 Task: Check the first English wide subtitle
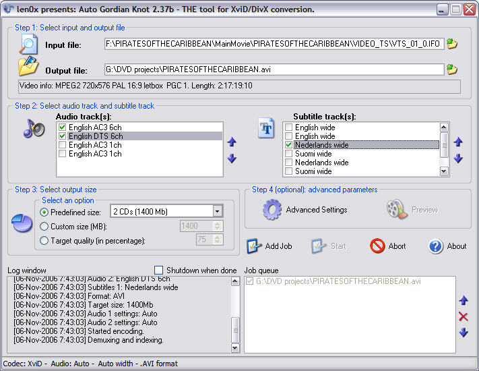(288, 127)
